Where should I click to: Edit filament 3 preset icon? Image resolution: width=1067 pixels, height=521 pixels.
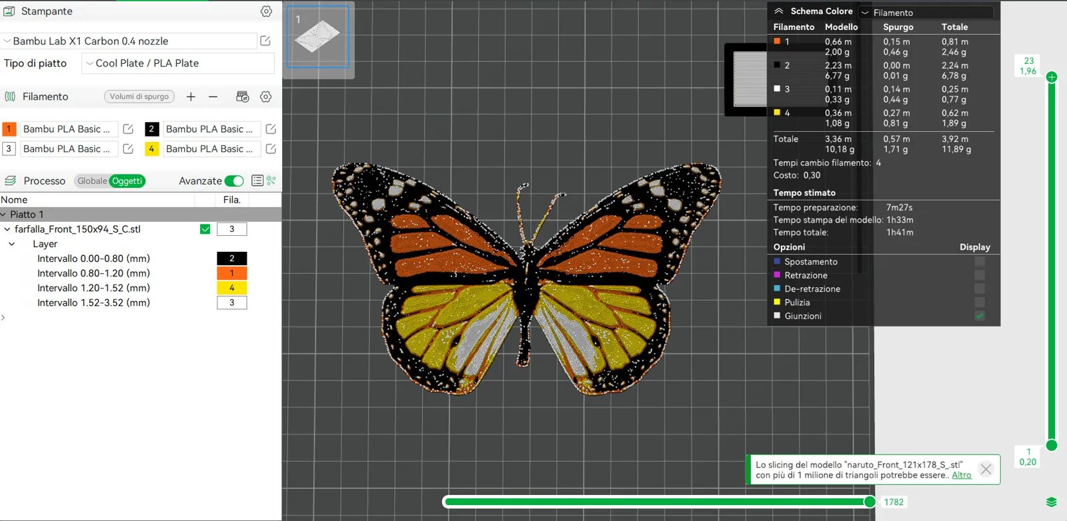[x=128, y=149]
